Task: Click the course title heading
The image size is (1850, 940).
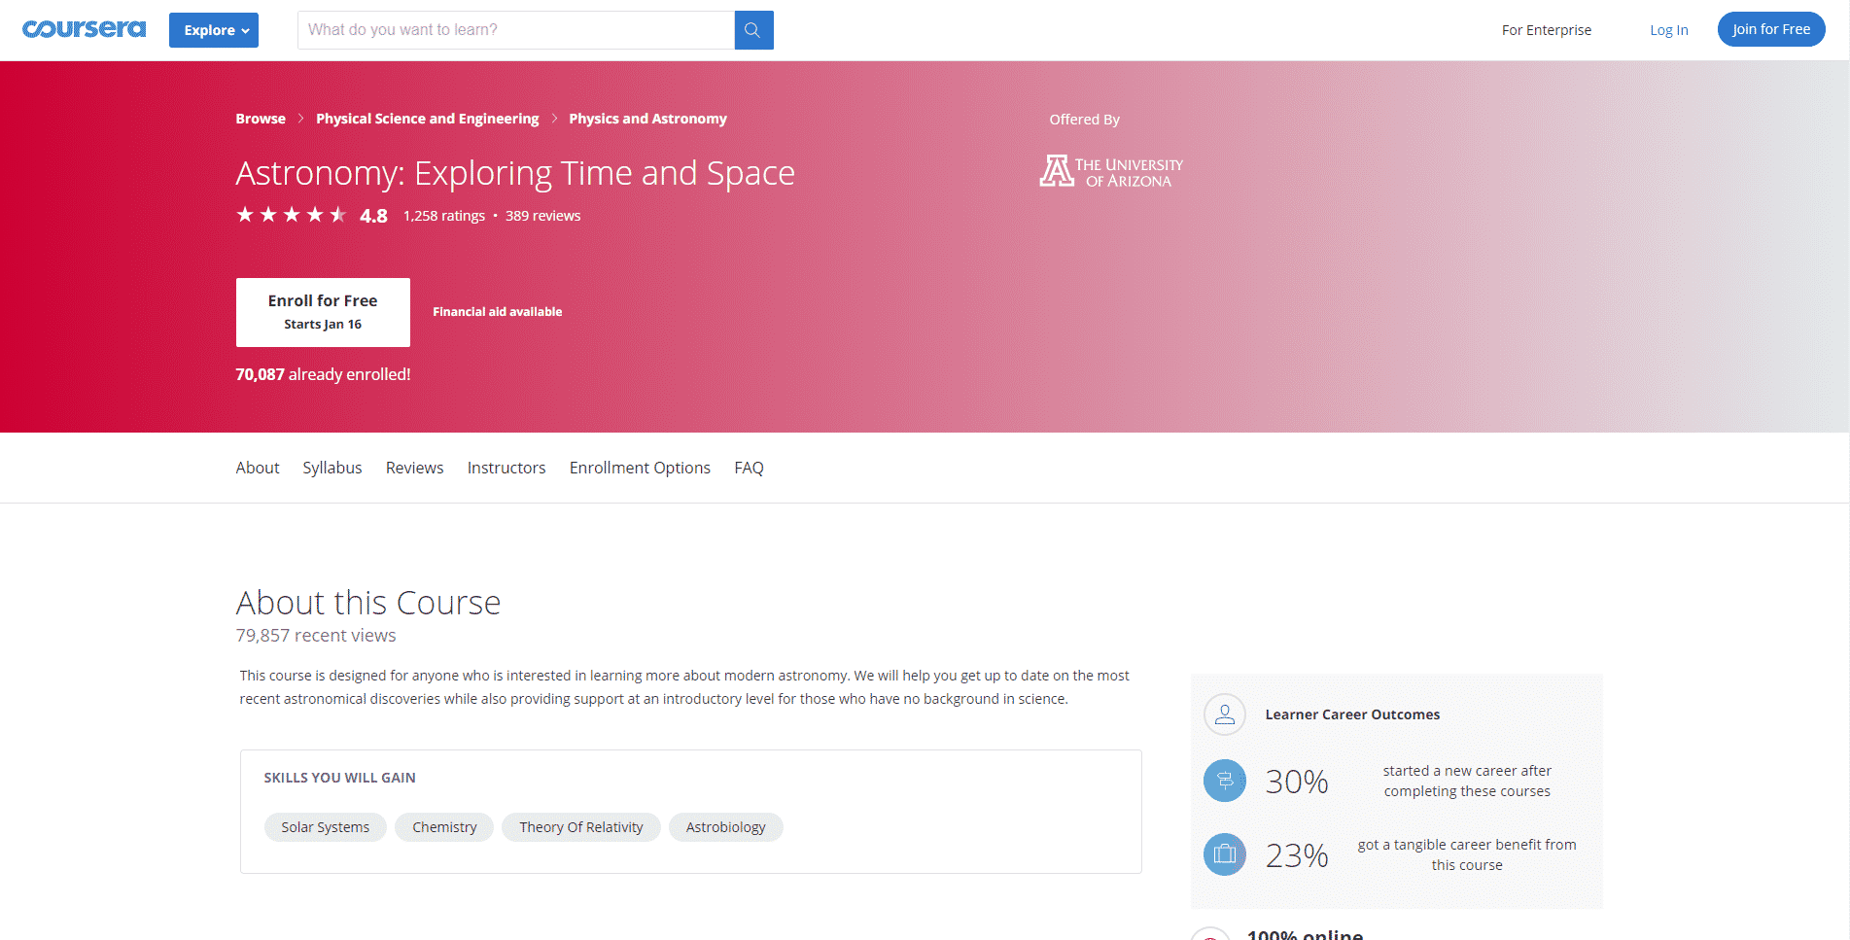Action: point(515,173)
